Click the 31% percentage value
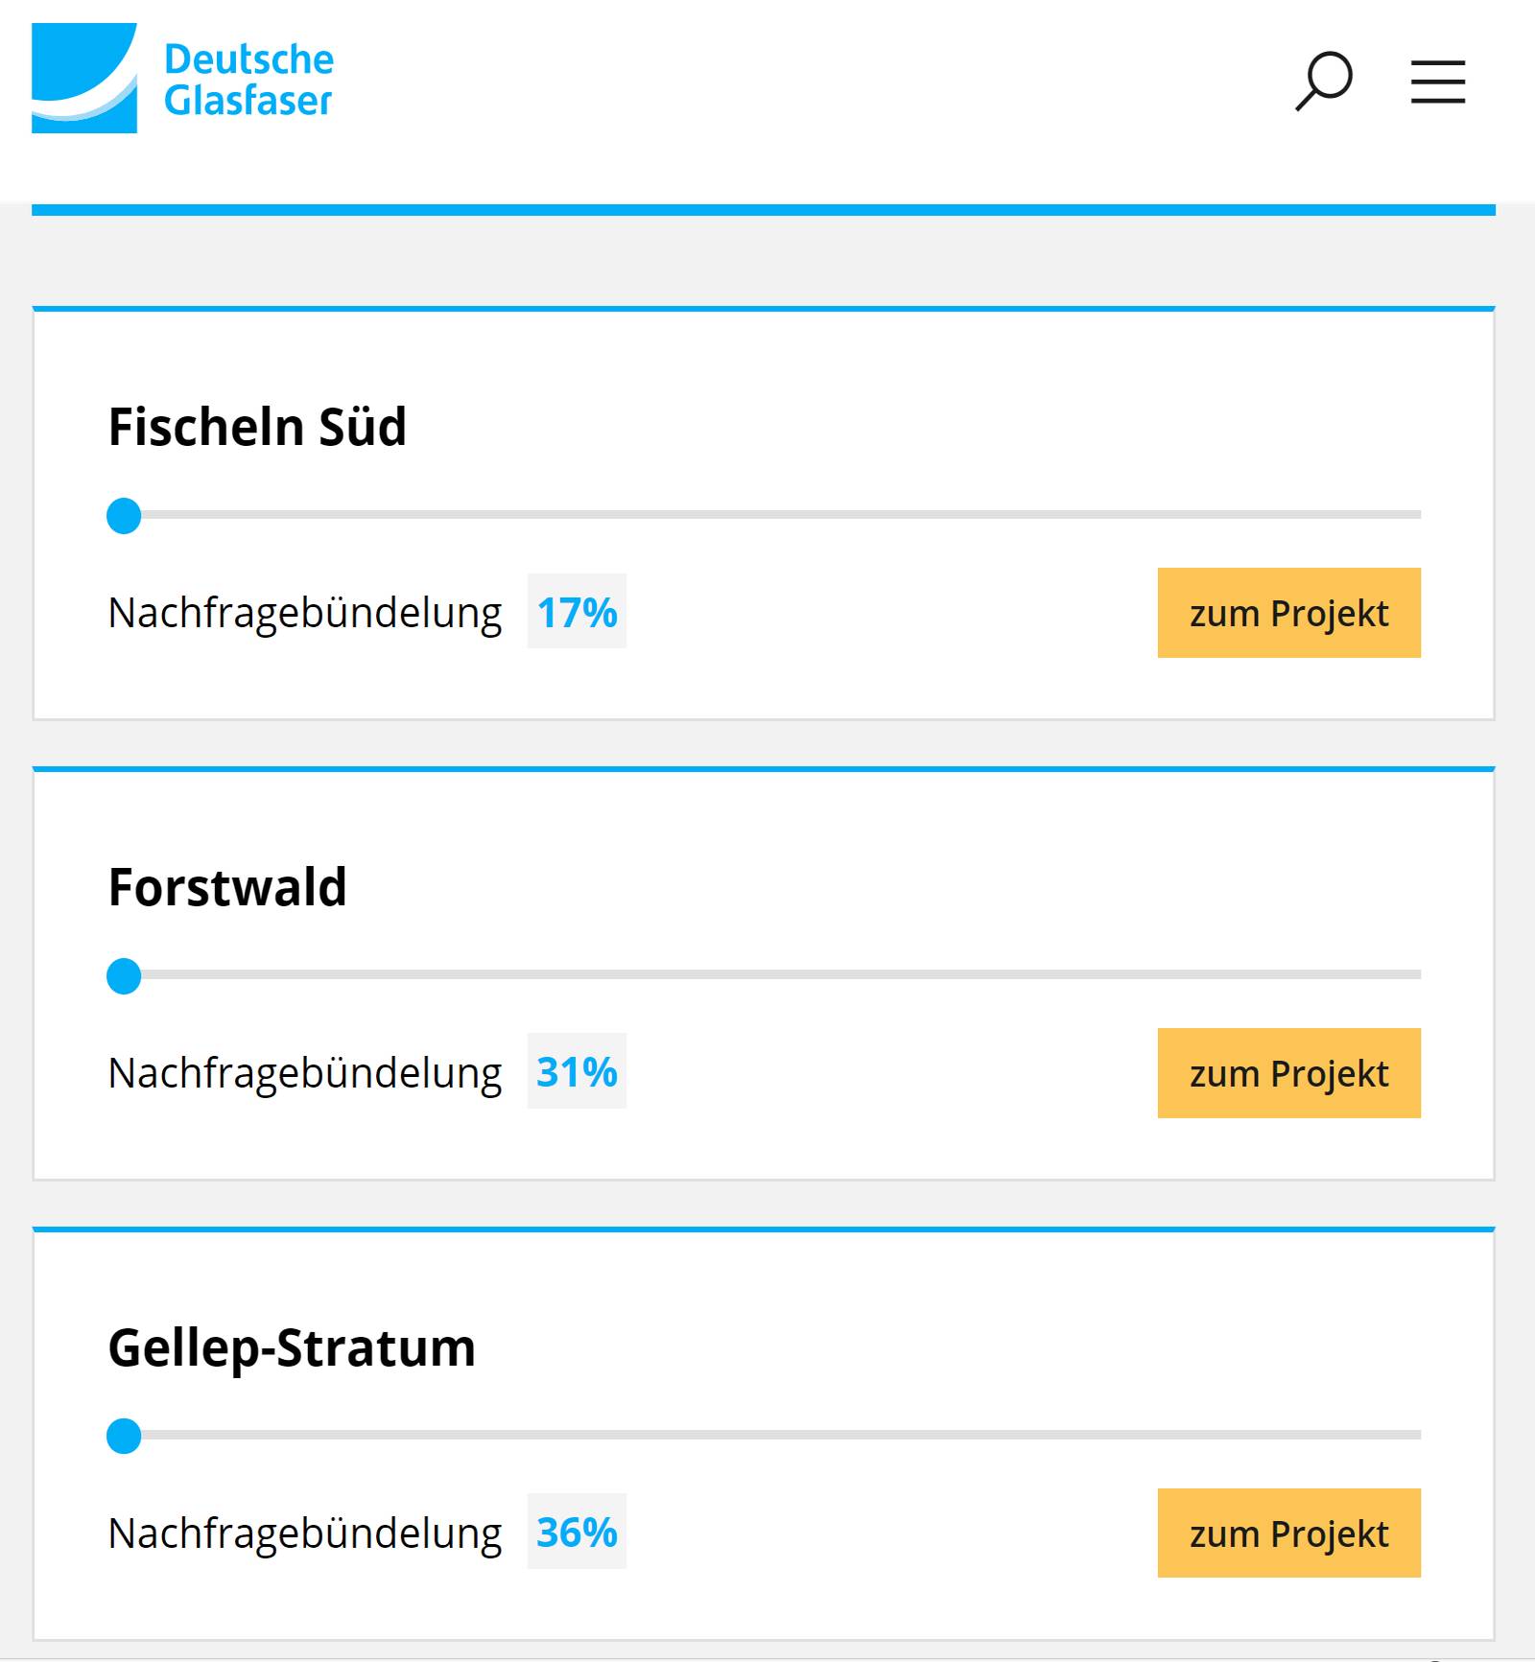This screenshot has width=1535, height=1662. pos(577,1073)
